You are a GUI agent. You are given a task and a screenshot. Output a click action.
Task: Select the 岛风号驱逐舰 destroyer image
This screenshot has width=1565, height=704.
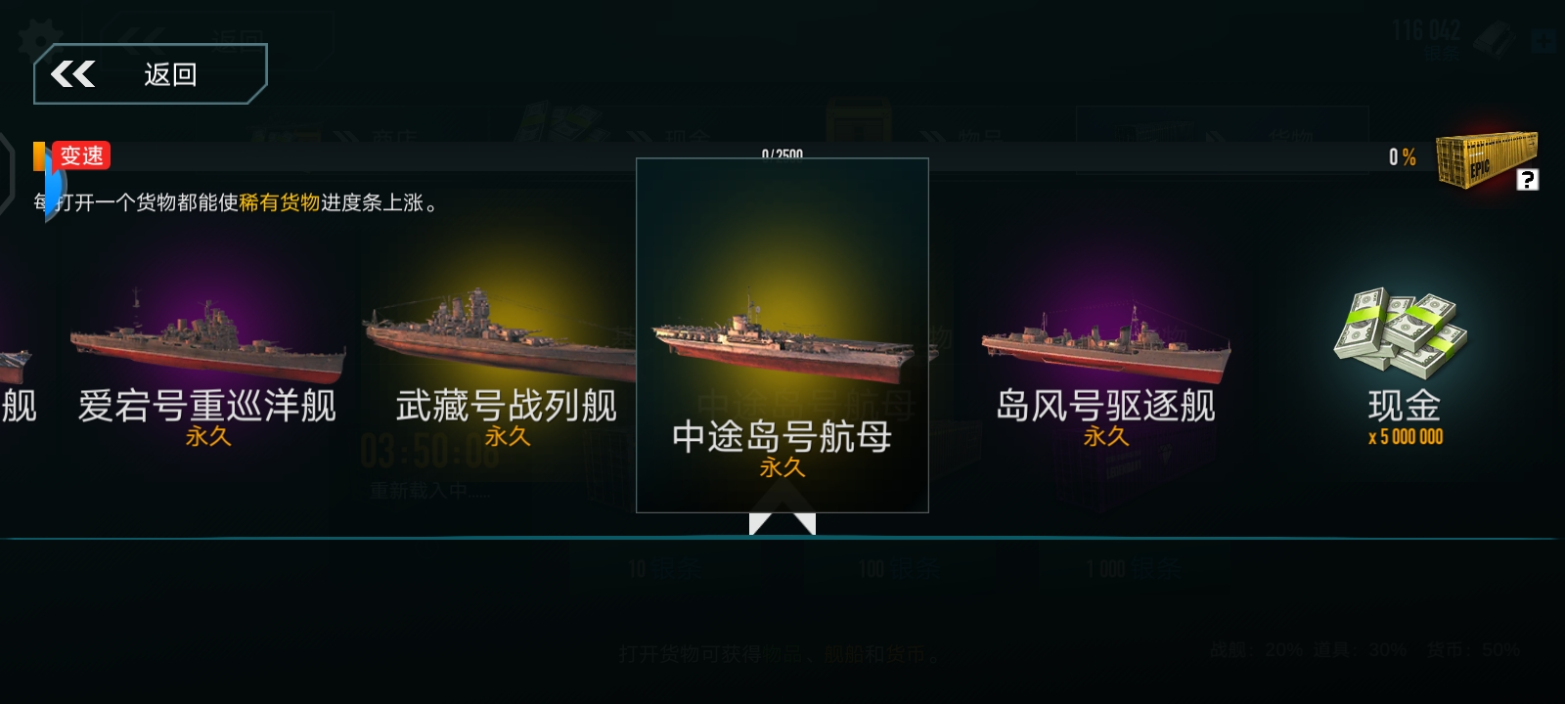pos(1105,344)
